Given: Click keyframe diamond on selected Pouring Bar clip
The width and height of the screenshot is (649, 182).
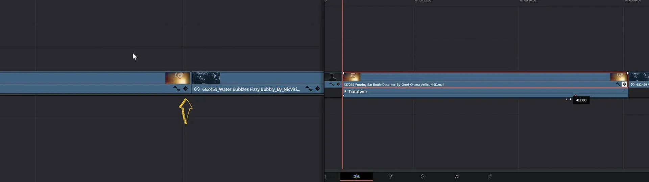Looking at the screenshot, I should click(624, 84).
